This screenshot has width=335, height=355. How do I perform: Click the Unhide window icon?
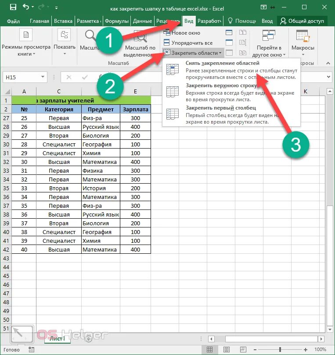(x=229, y=53)
